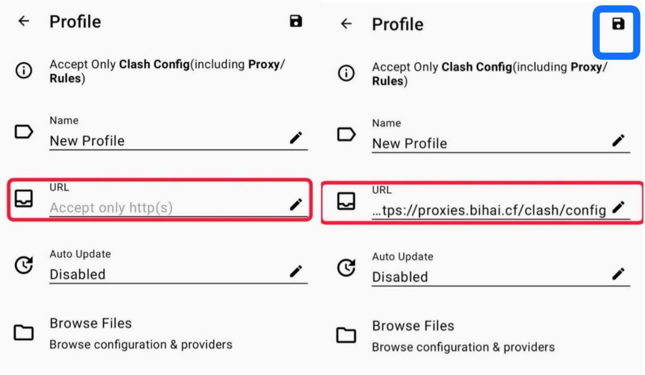645x375 pixels.
Task: Click the name tag icon in right screen
Action: [x=346, y=134]
